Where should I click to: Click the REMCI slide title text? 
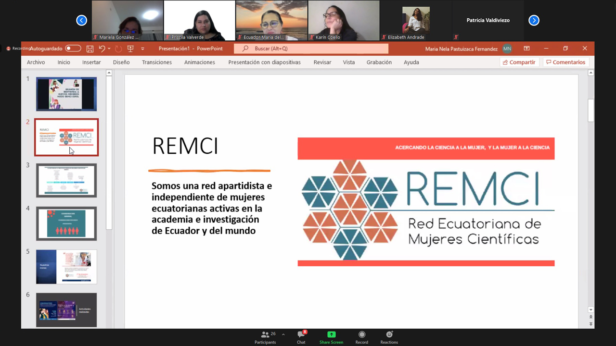coord(185,146)
